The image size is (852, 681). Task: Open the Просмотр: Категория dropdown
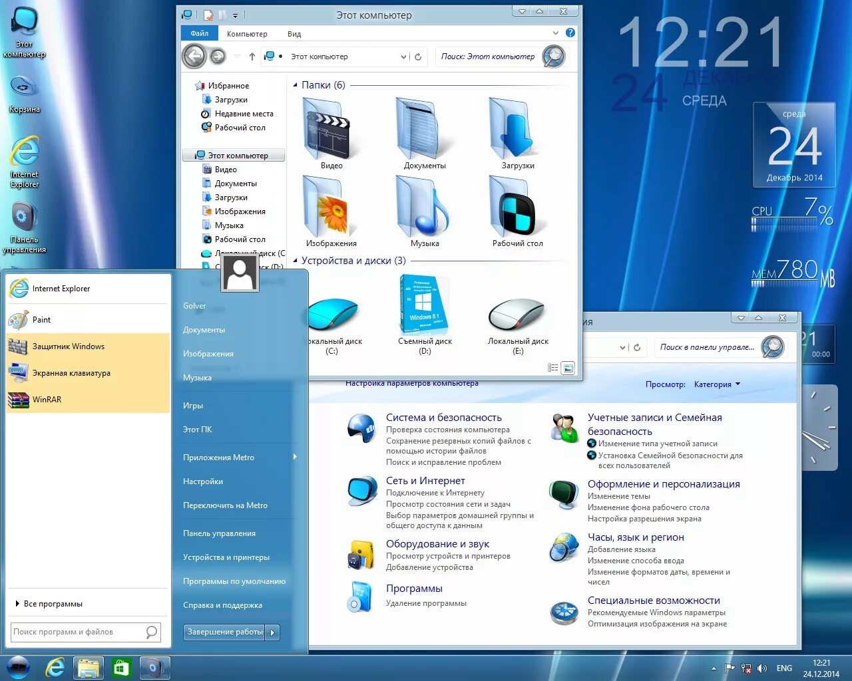click(718, 384)
